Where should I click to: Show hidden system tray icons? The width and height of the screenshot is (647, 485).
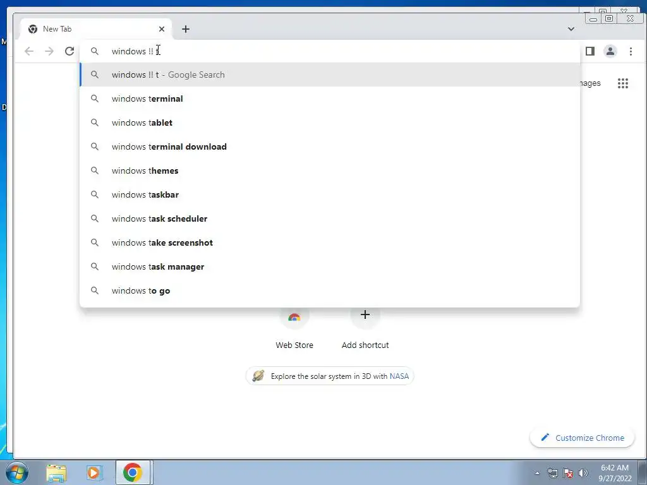[x=537, y=473]
